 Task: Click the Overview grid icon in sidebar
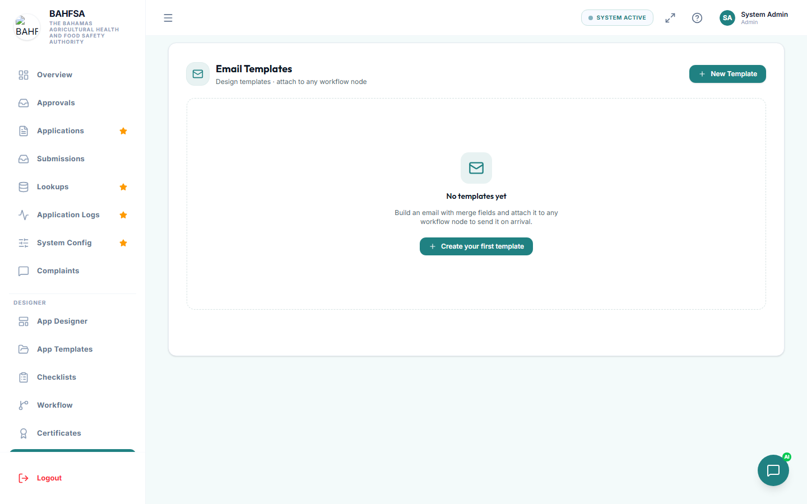point(24,75)
